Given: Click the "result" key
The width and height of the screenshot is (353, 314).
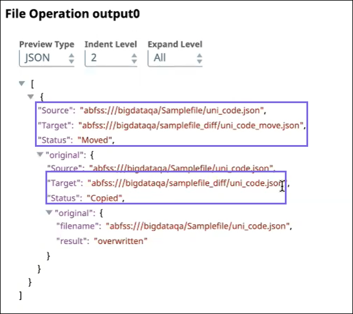Looking at the screenshot, I should (68, 241).
